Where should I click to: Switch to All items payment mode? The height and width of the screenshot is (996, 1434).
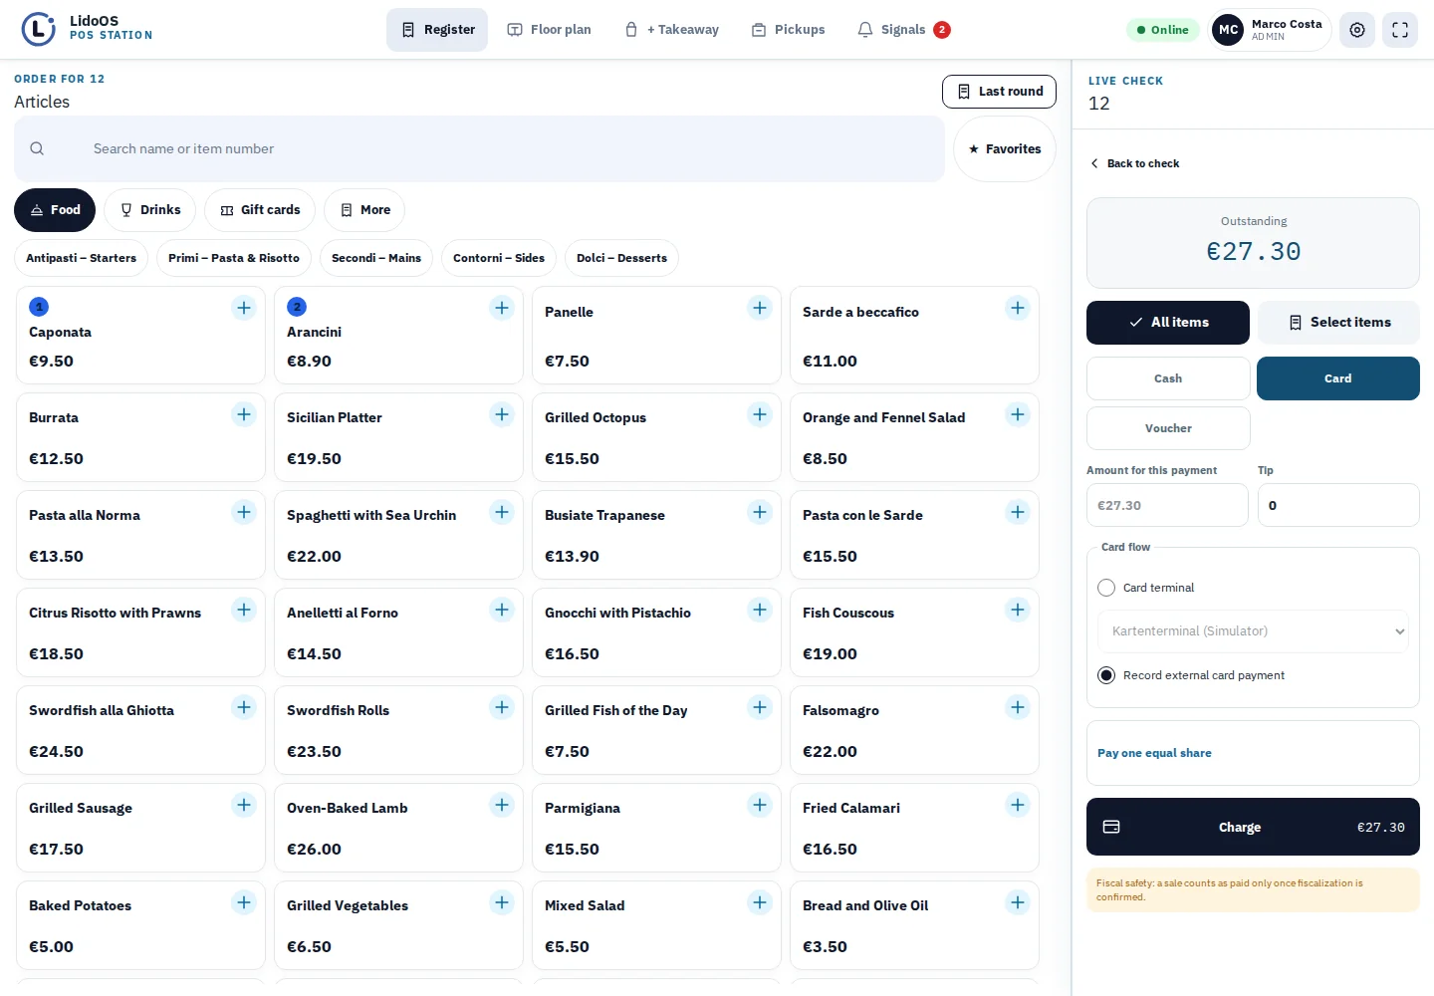1168,323
